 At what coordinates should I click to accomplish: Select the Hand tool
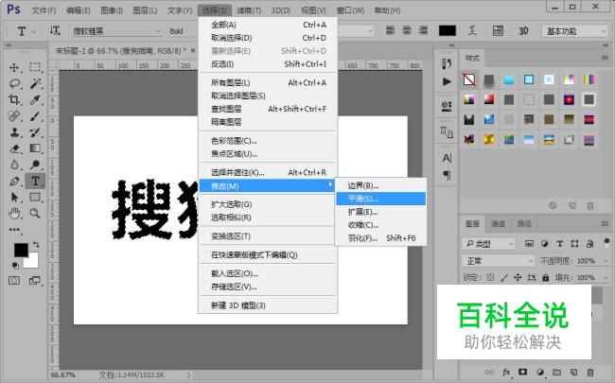coord(14,214)
